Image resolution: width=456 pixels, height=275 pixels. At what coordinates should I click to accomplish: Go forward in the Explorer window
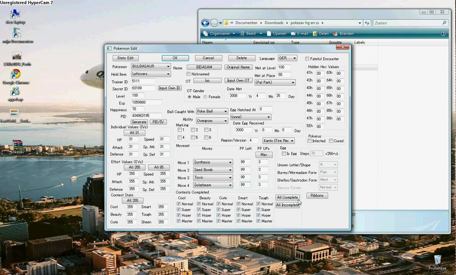pyautogui.click(x=214, y=23)
